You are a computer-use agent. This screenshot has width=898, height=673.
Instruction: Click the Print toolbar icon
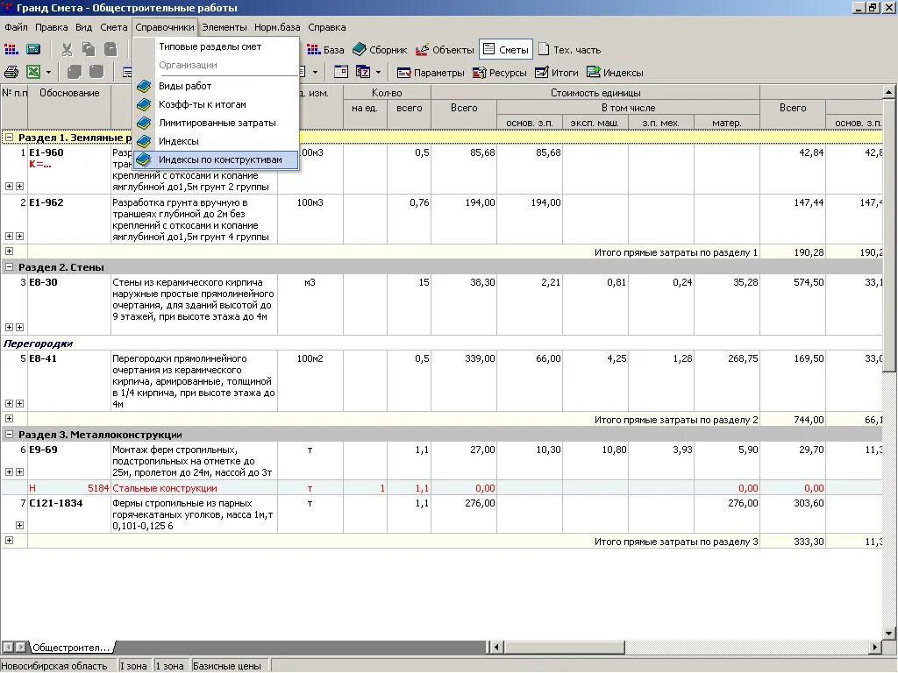tap(11, 73)
